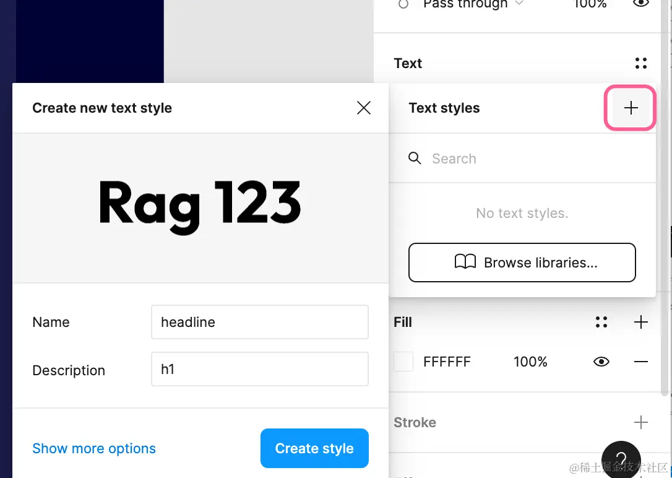Open the help question mark button

coord(621,459)
